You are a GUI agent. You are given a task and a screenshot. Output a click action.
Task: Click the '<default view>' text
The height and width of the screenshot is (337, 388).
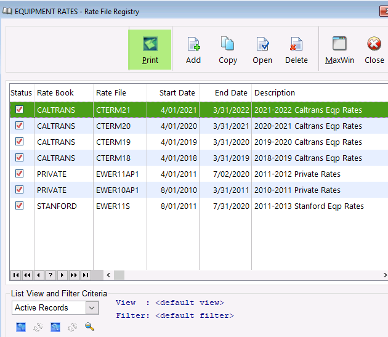click(x=190, y=302)
